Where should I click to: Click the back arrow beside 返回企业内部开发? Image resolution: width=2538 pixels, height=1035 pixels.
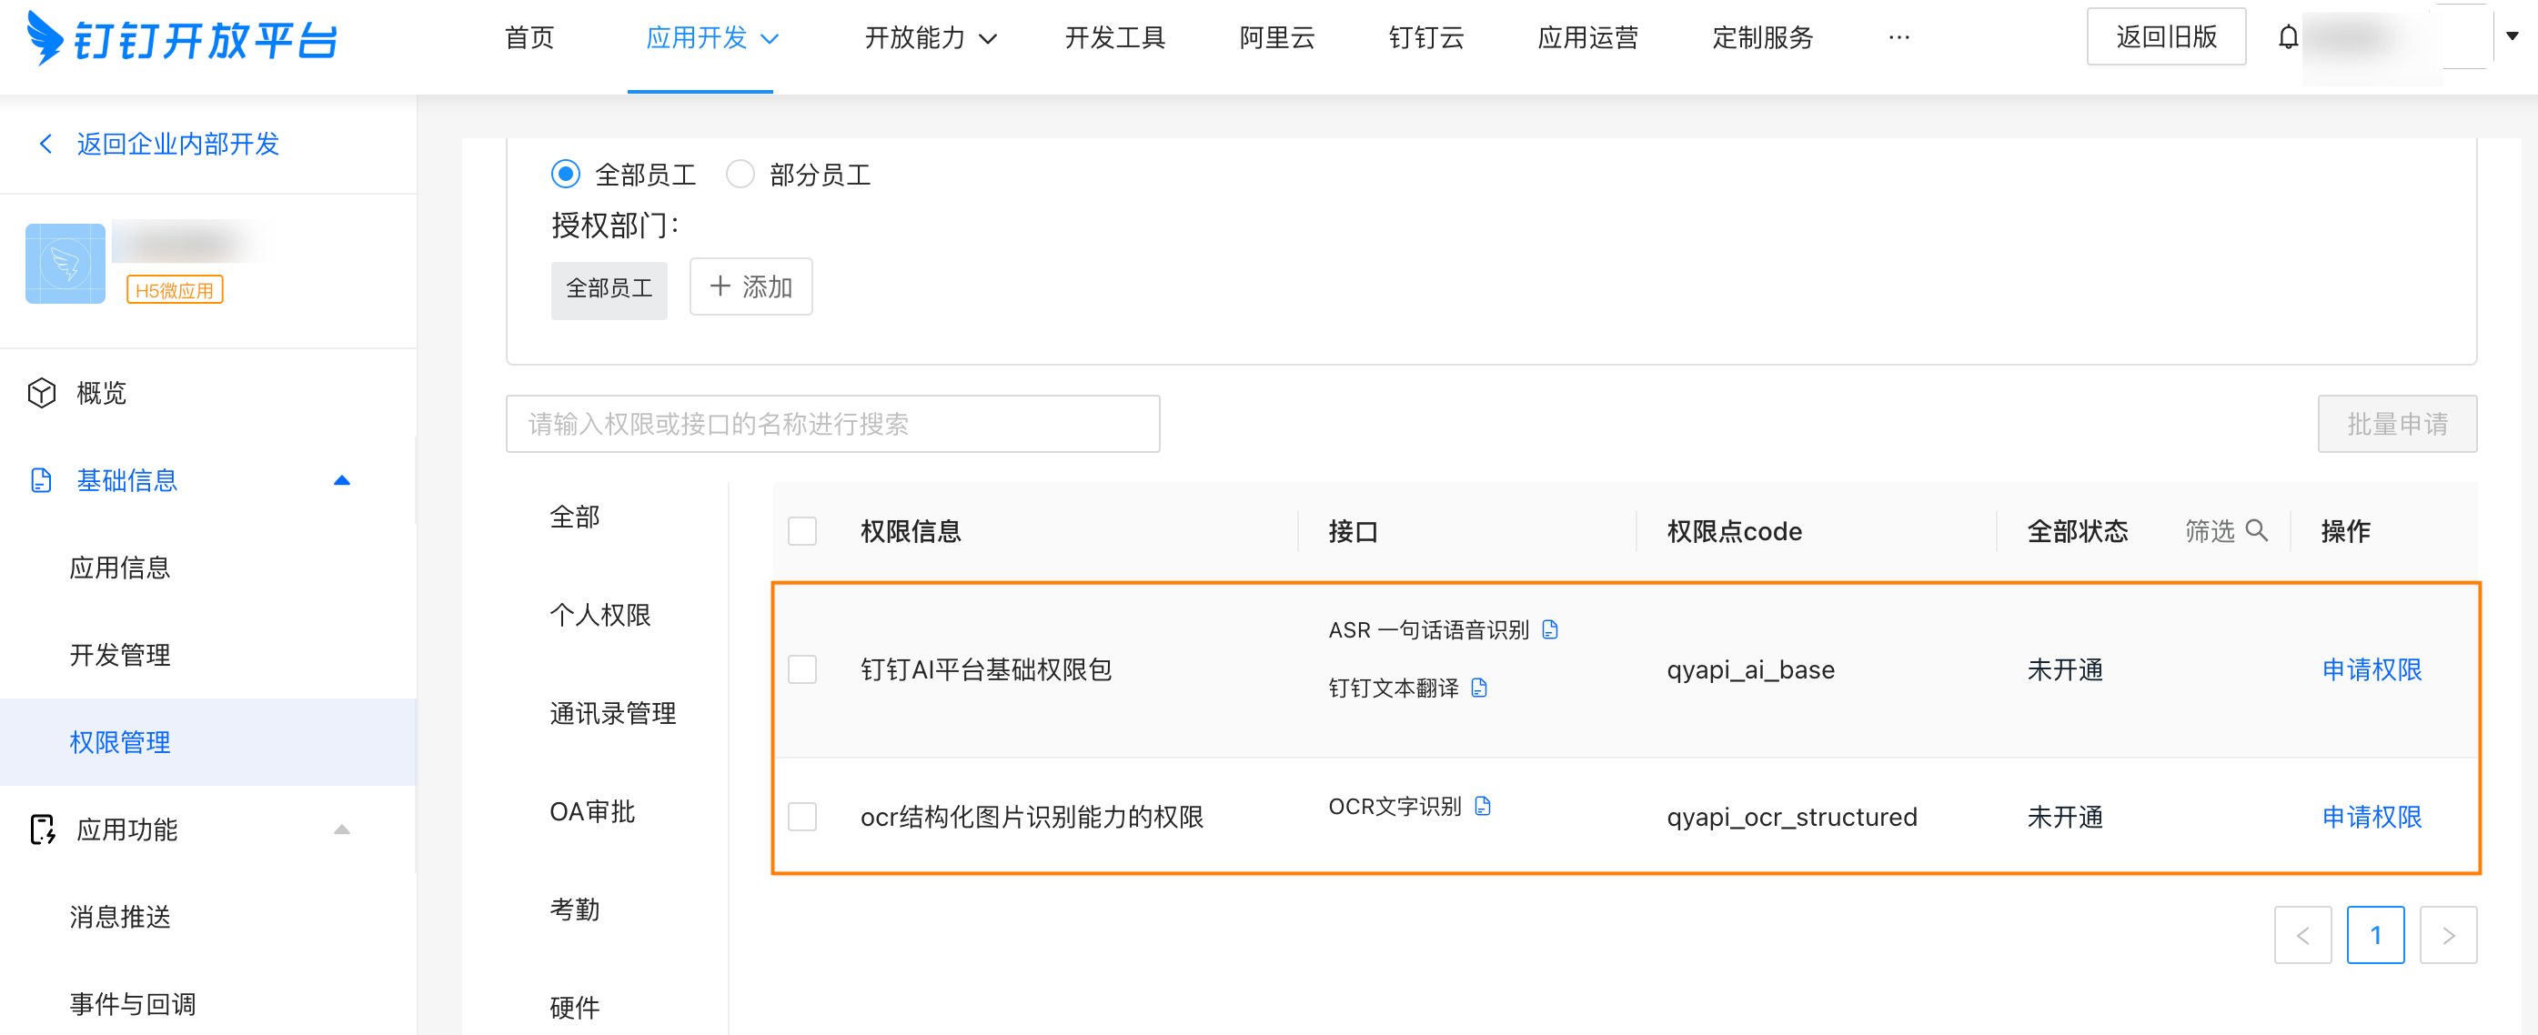45,144
